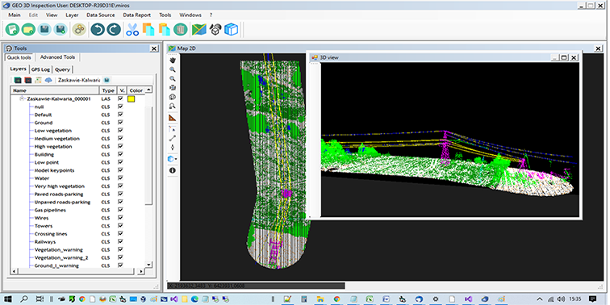Click the add layer icon in Layers

[x=18, y=80]
